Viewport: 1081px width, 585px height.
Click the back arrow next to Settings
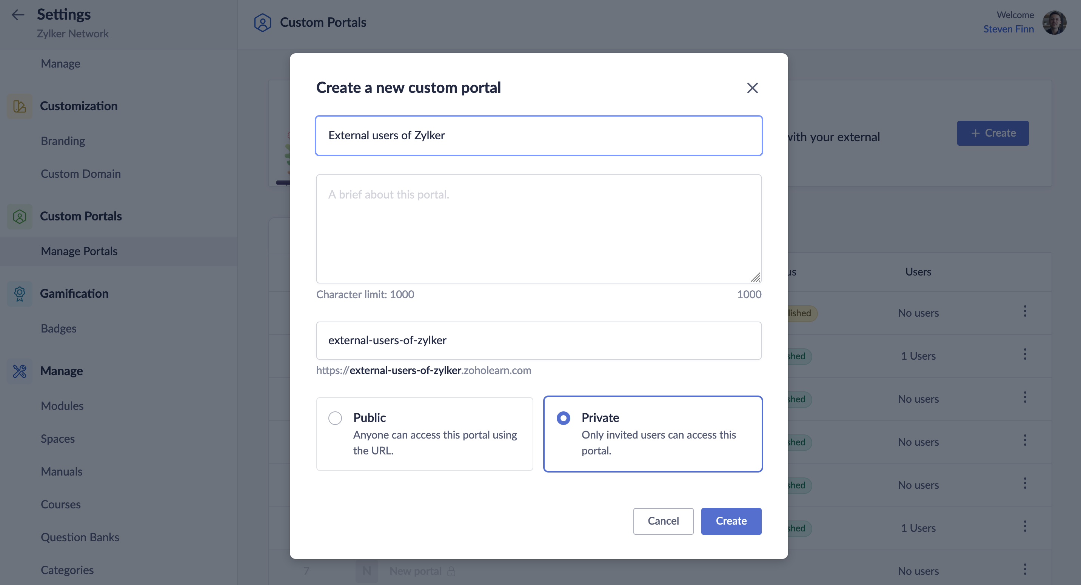(x=18, y=15)
